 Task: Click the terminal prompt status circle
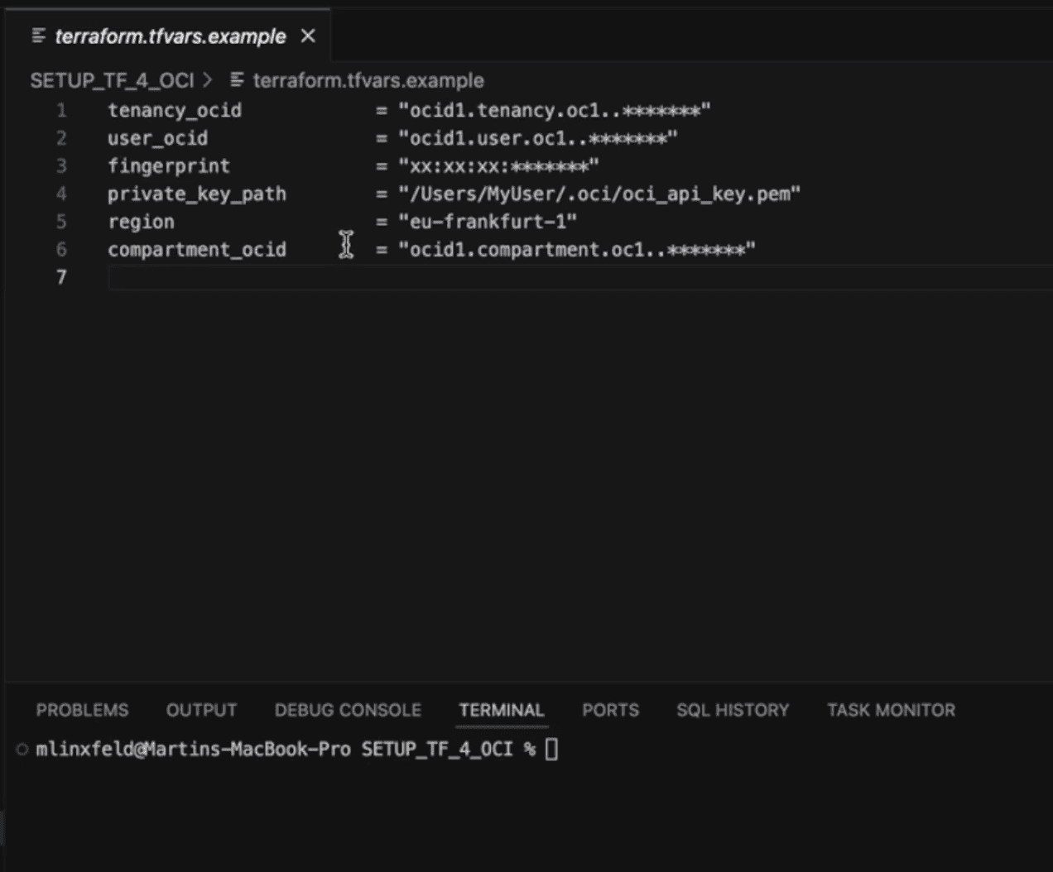pos(22,750)
